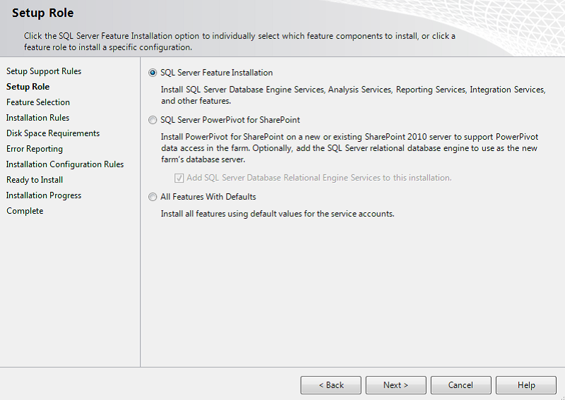Click the window resize grip at corner
Image resolution: width=565 pixels, height=400 pixels.
pyautogui.click(x=561, y=396)
